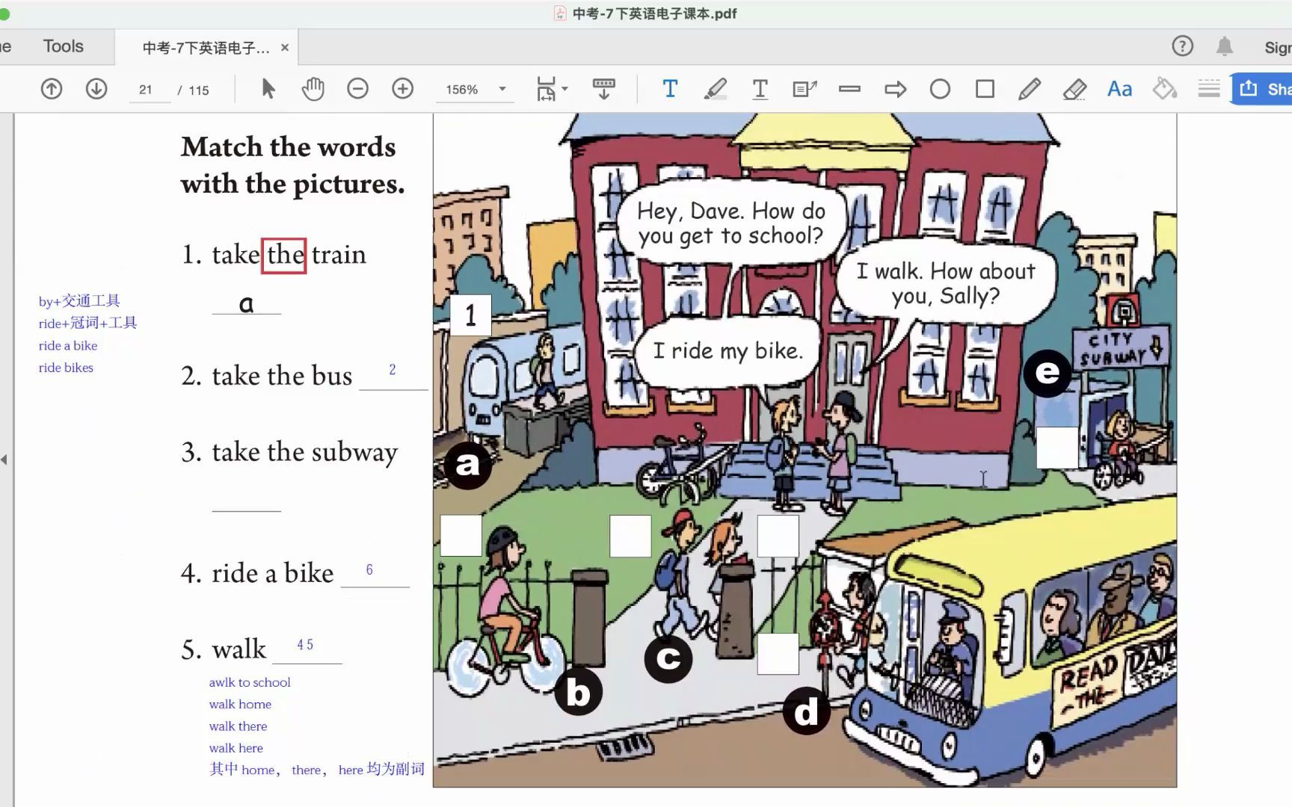Screen dimensions: 1292x807
Task: Select the text callout note tool
Action: tap(805, 89)
